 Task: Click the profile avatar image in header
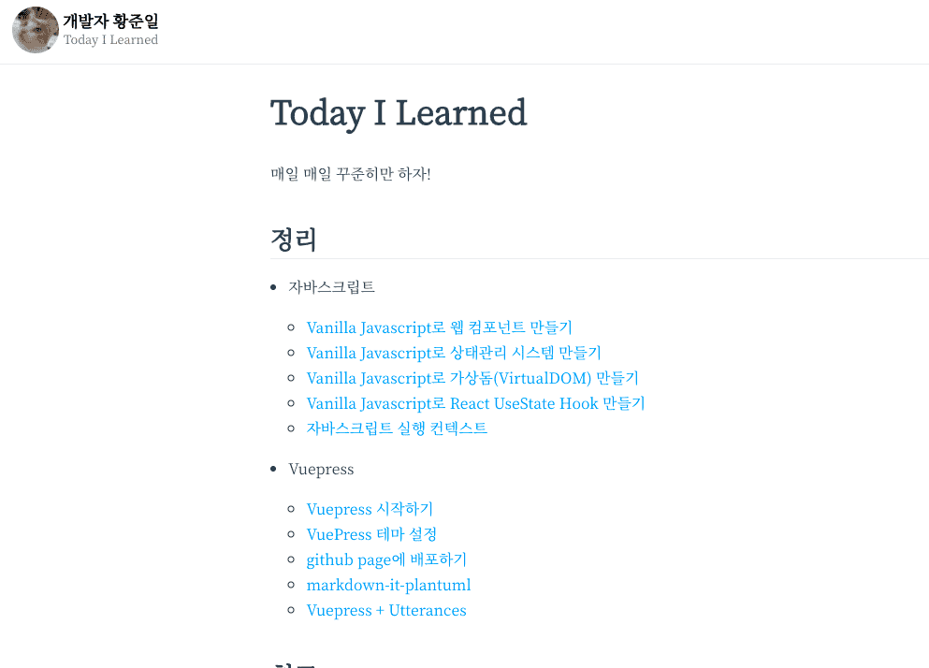point(35,30)
